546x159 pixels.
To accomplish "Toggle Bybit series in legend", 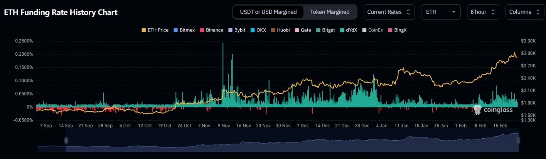I will (237, 30).
